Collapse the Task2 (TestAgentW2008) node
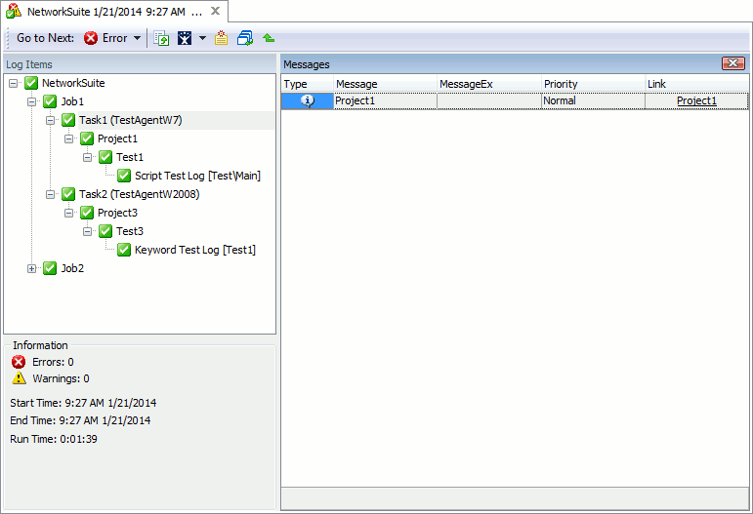This screenshot has height=514, width=753. coord(50,194)
